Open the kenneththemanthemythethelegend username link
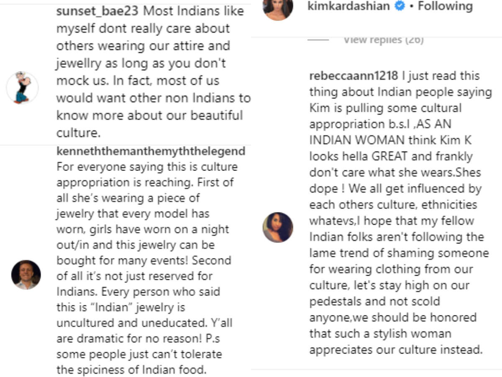The width and height of the screenshot is (502, 377). (151, 151)
